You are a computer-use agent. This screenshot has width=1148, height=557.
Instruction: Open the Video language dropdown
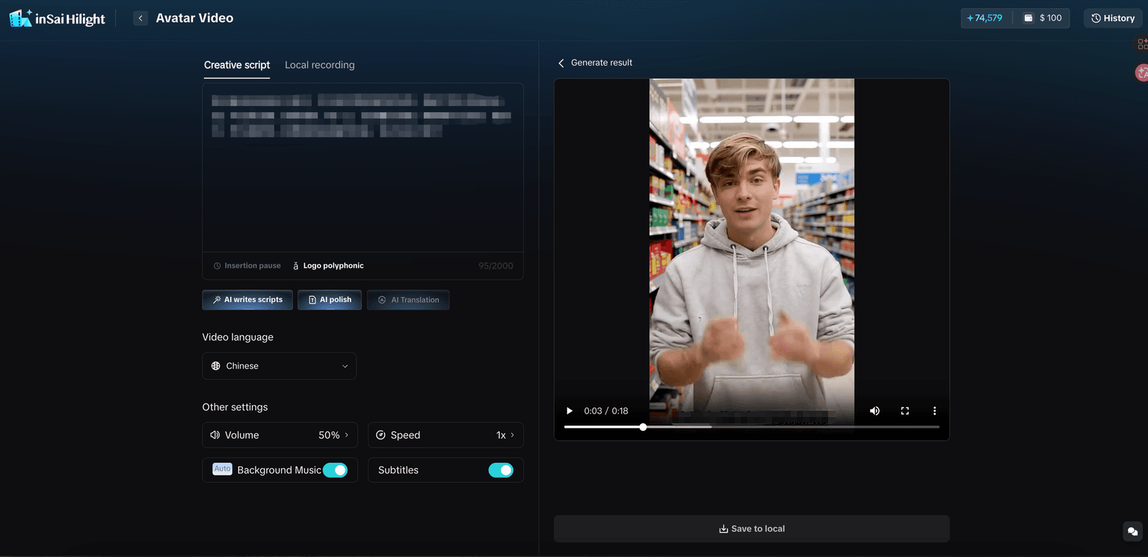(280, 366)
